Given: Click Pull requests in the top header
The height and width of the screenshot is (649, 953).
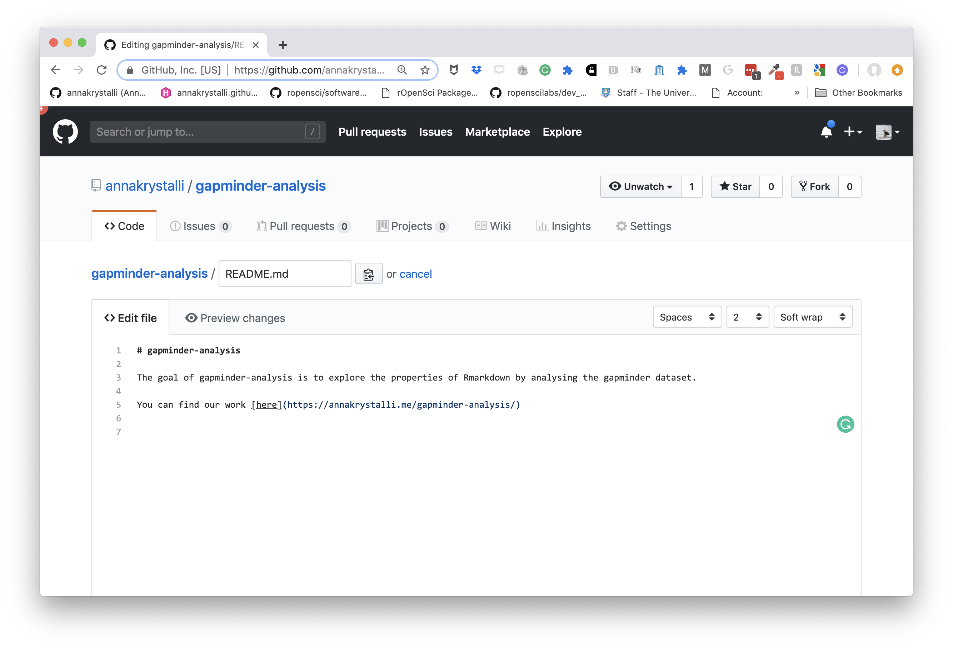Looking at the screenshot, I should 372,131.
